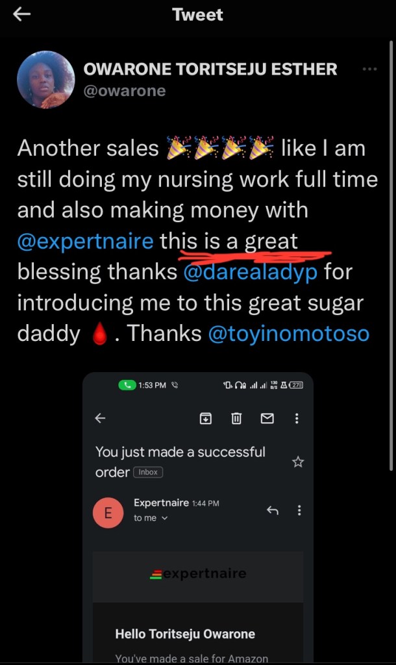Star the successful order email
Image resolution: width=396 pixels, height=665 pixels.
pos(298,462)
